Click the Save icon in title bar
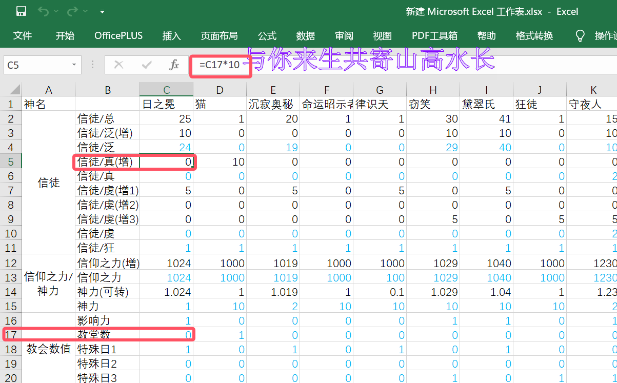Image resolution: width=617 pixels, height=383 pixels. tap(21, 11)
